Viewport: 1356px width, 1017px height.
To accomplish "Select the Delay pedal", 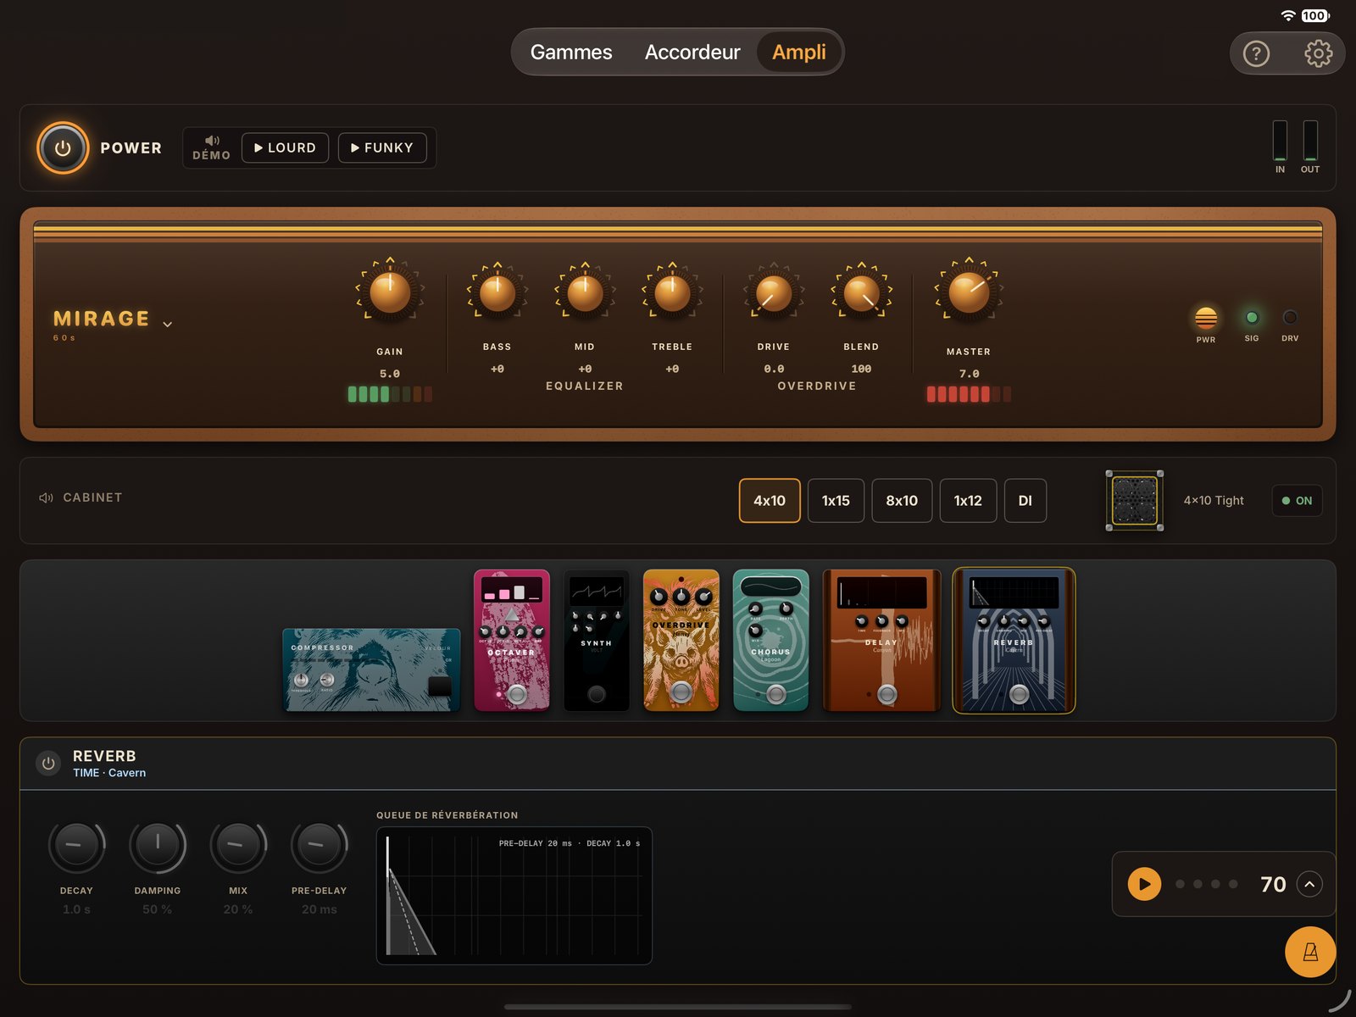I will pyautogui.click(x=881, y=640).
